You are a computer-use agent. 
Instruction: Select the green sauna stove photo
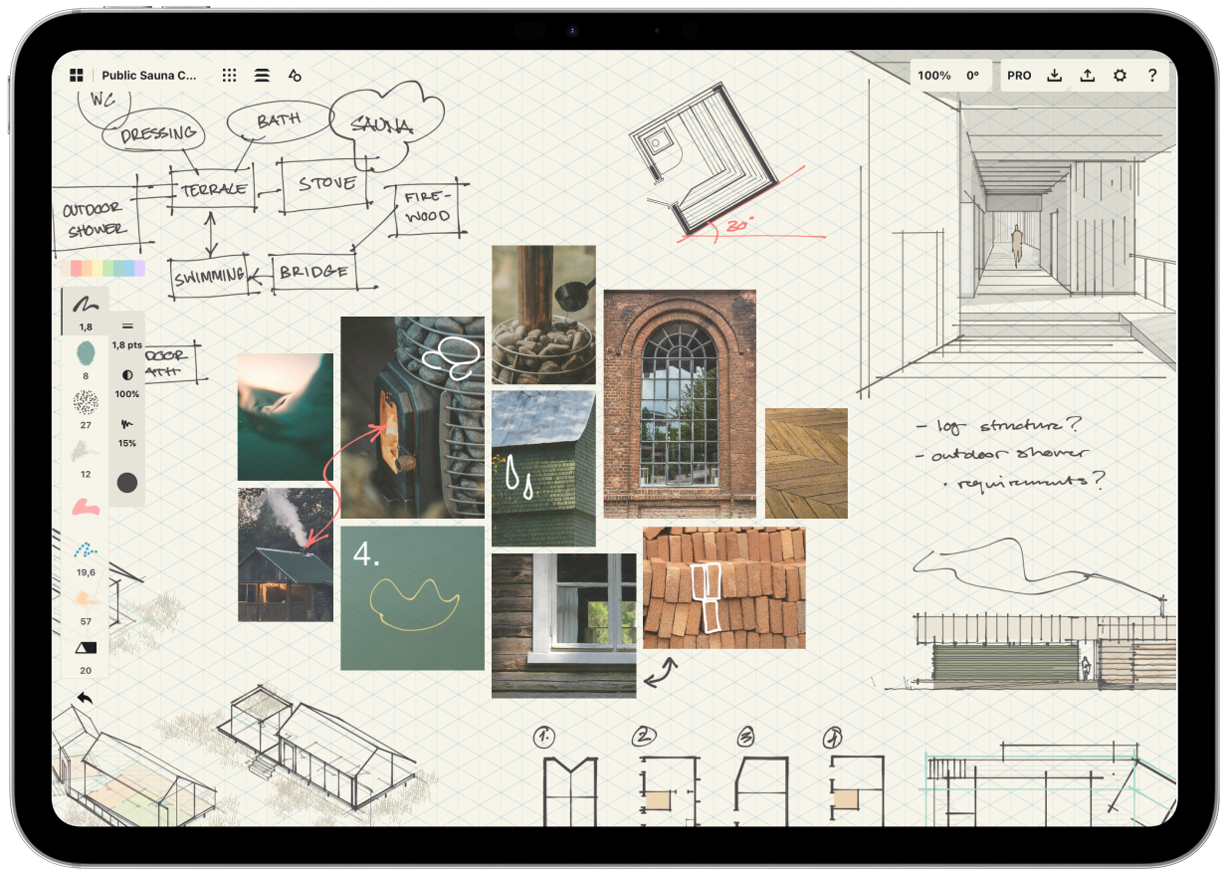412,418
